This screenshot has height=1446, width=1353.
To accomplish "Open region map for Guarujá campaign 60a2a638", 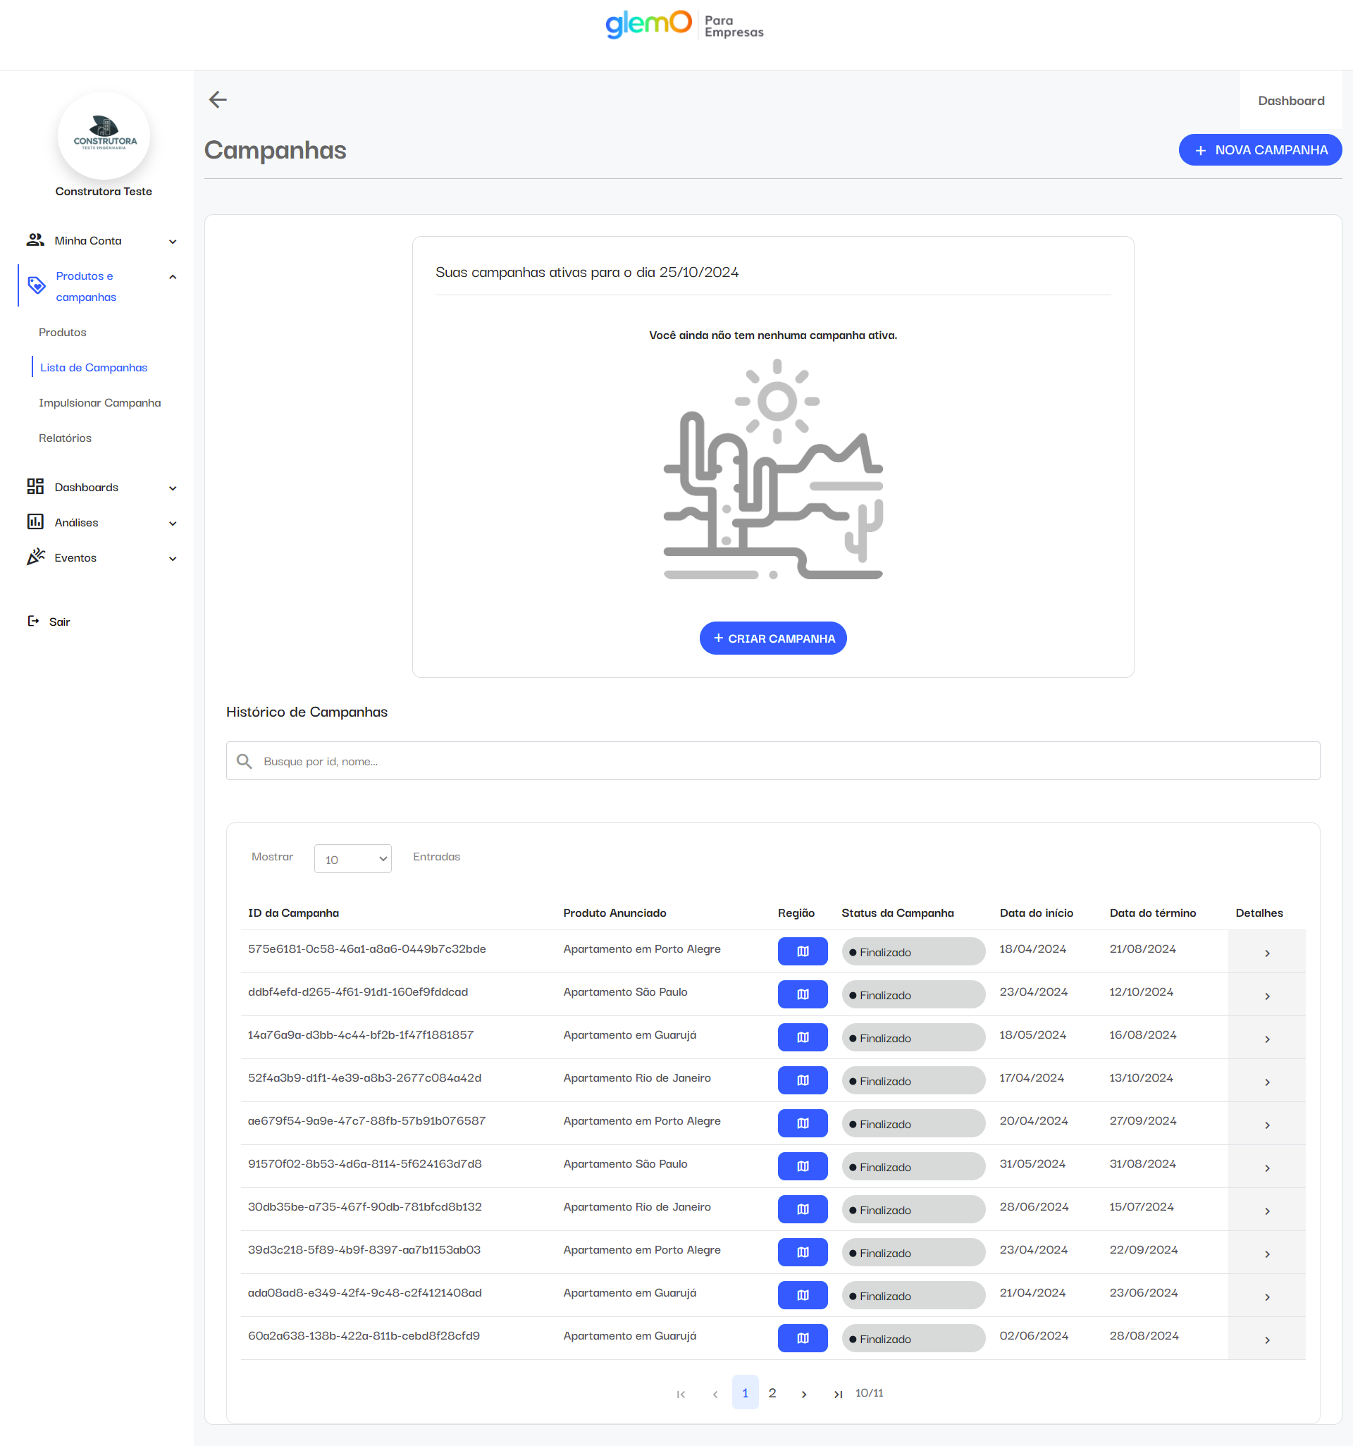I will click(x=803, y=1338).
